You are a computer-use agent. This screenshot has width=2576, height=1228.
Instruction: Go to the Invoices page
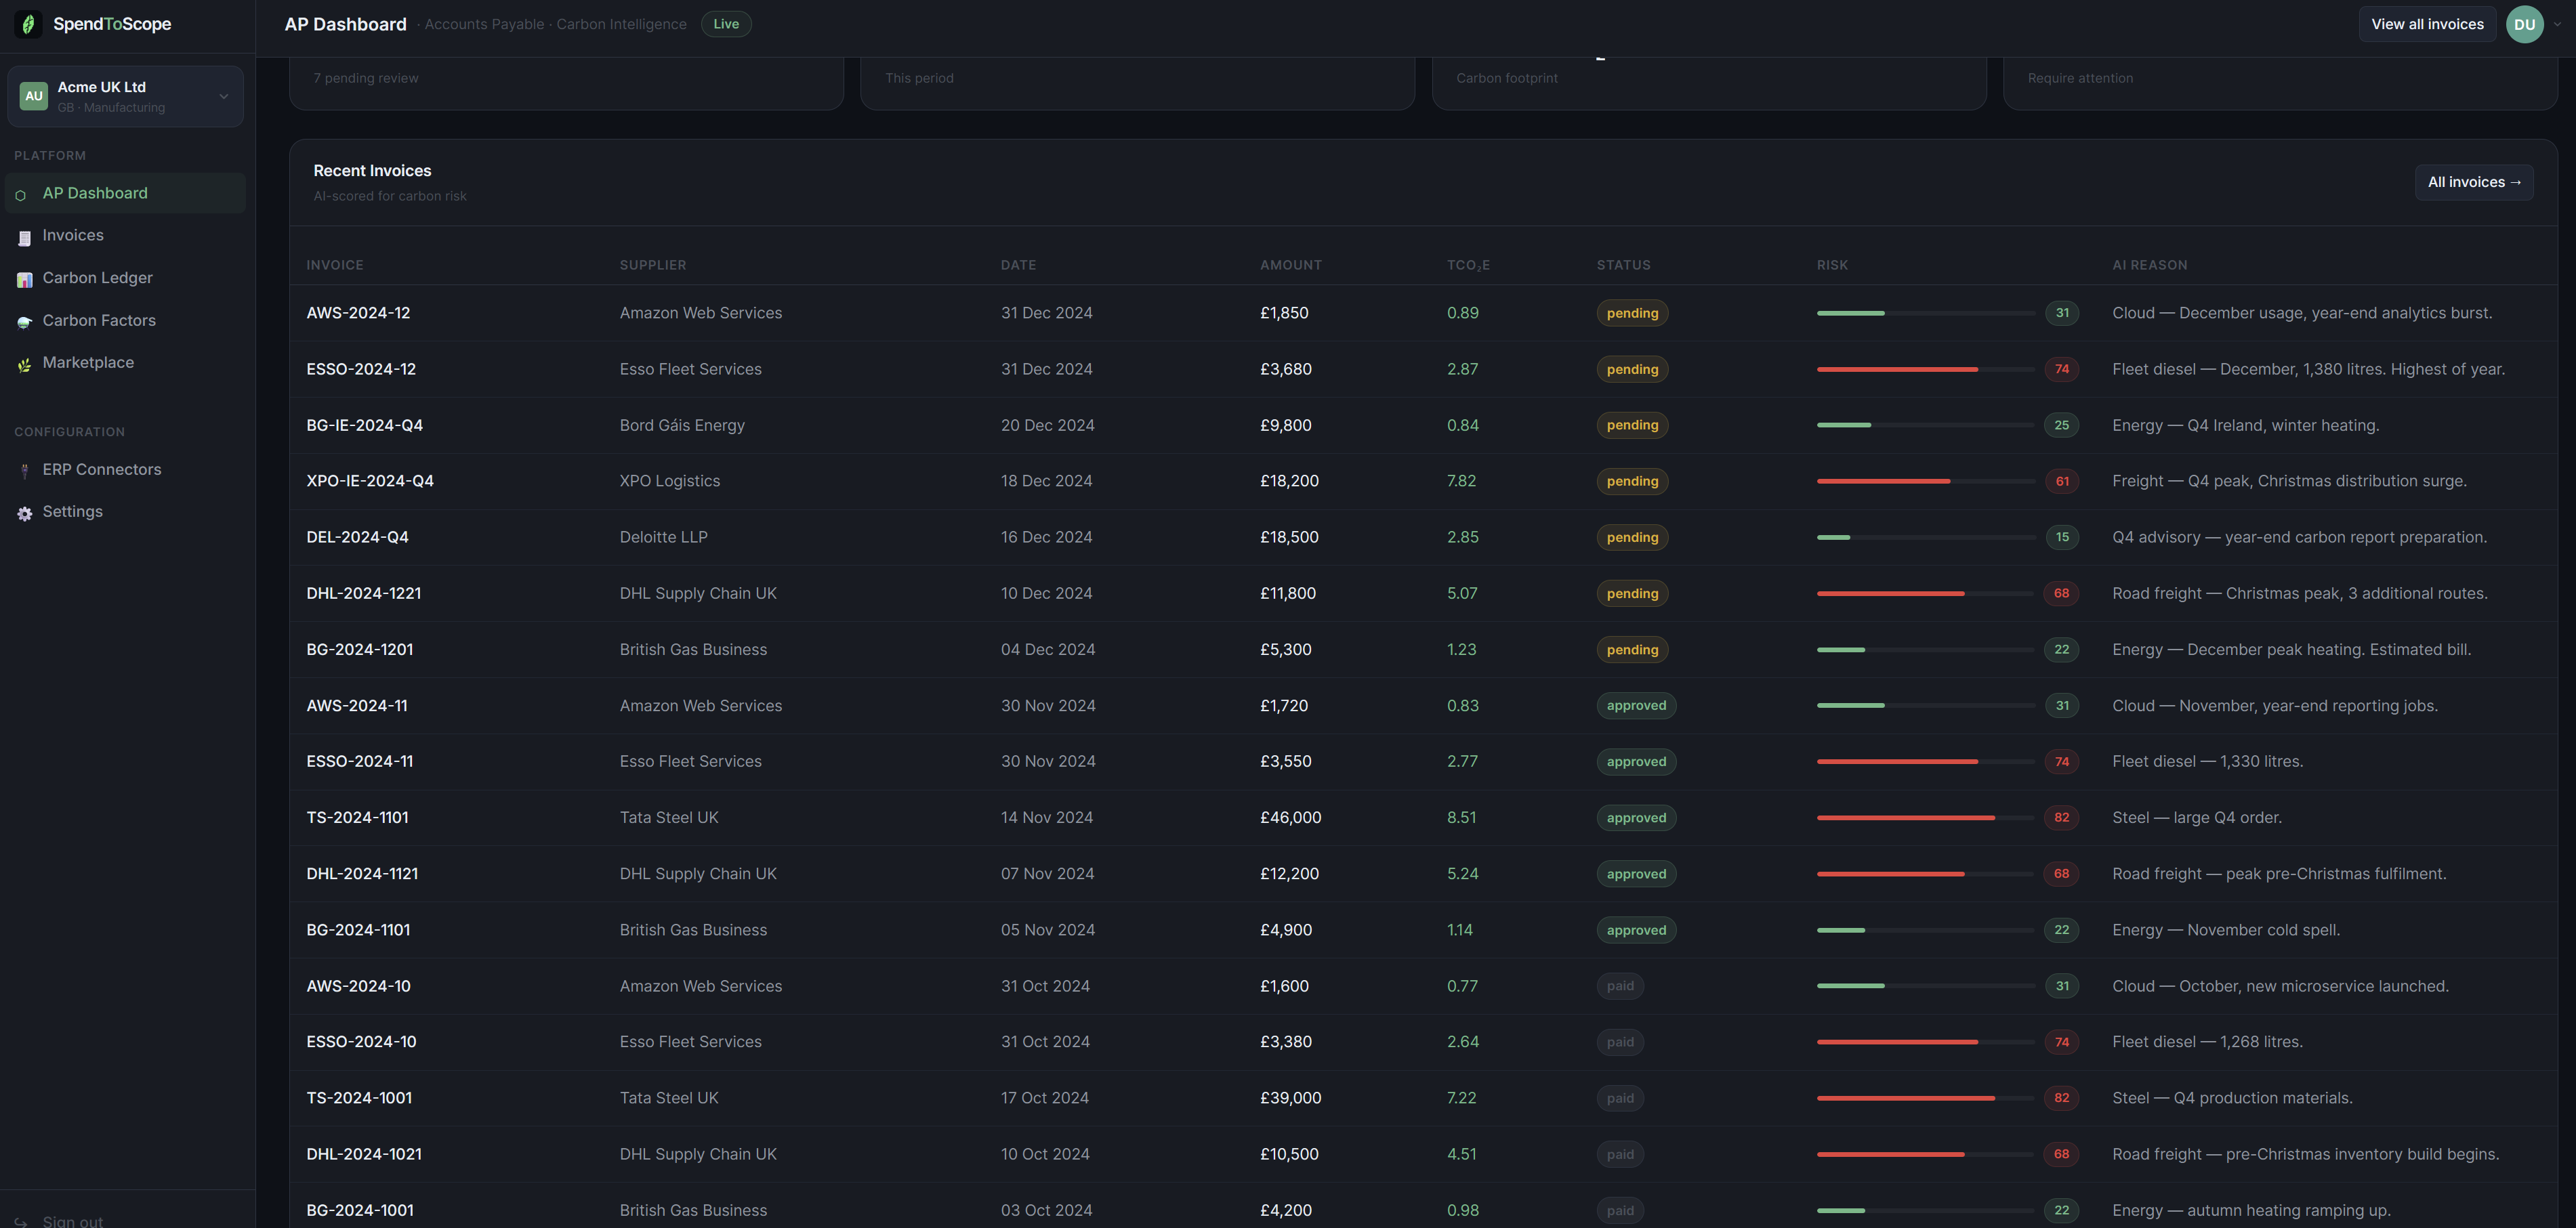tap(125, 235)
